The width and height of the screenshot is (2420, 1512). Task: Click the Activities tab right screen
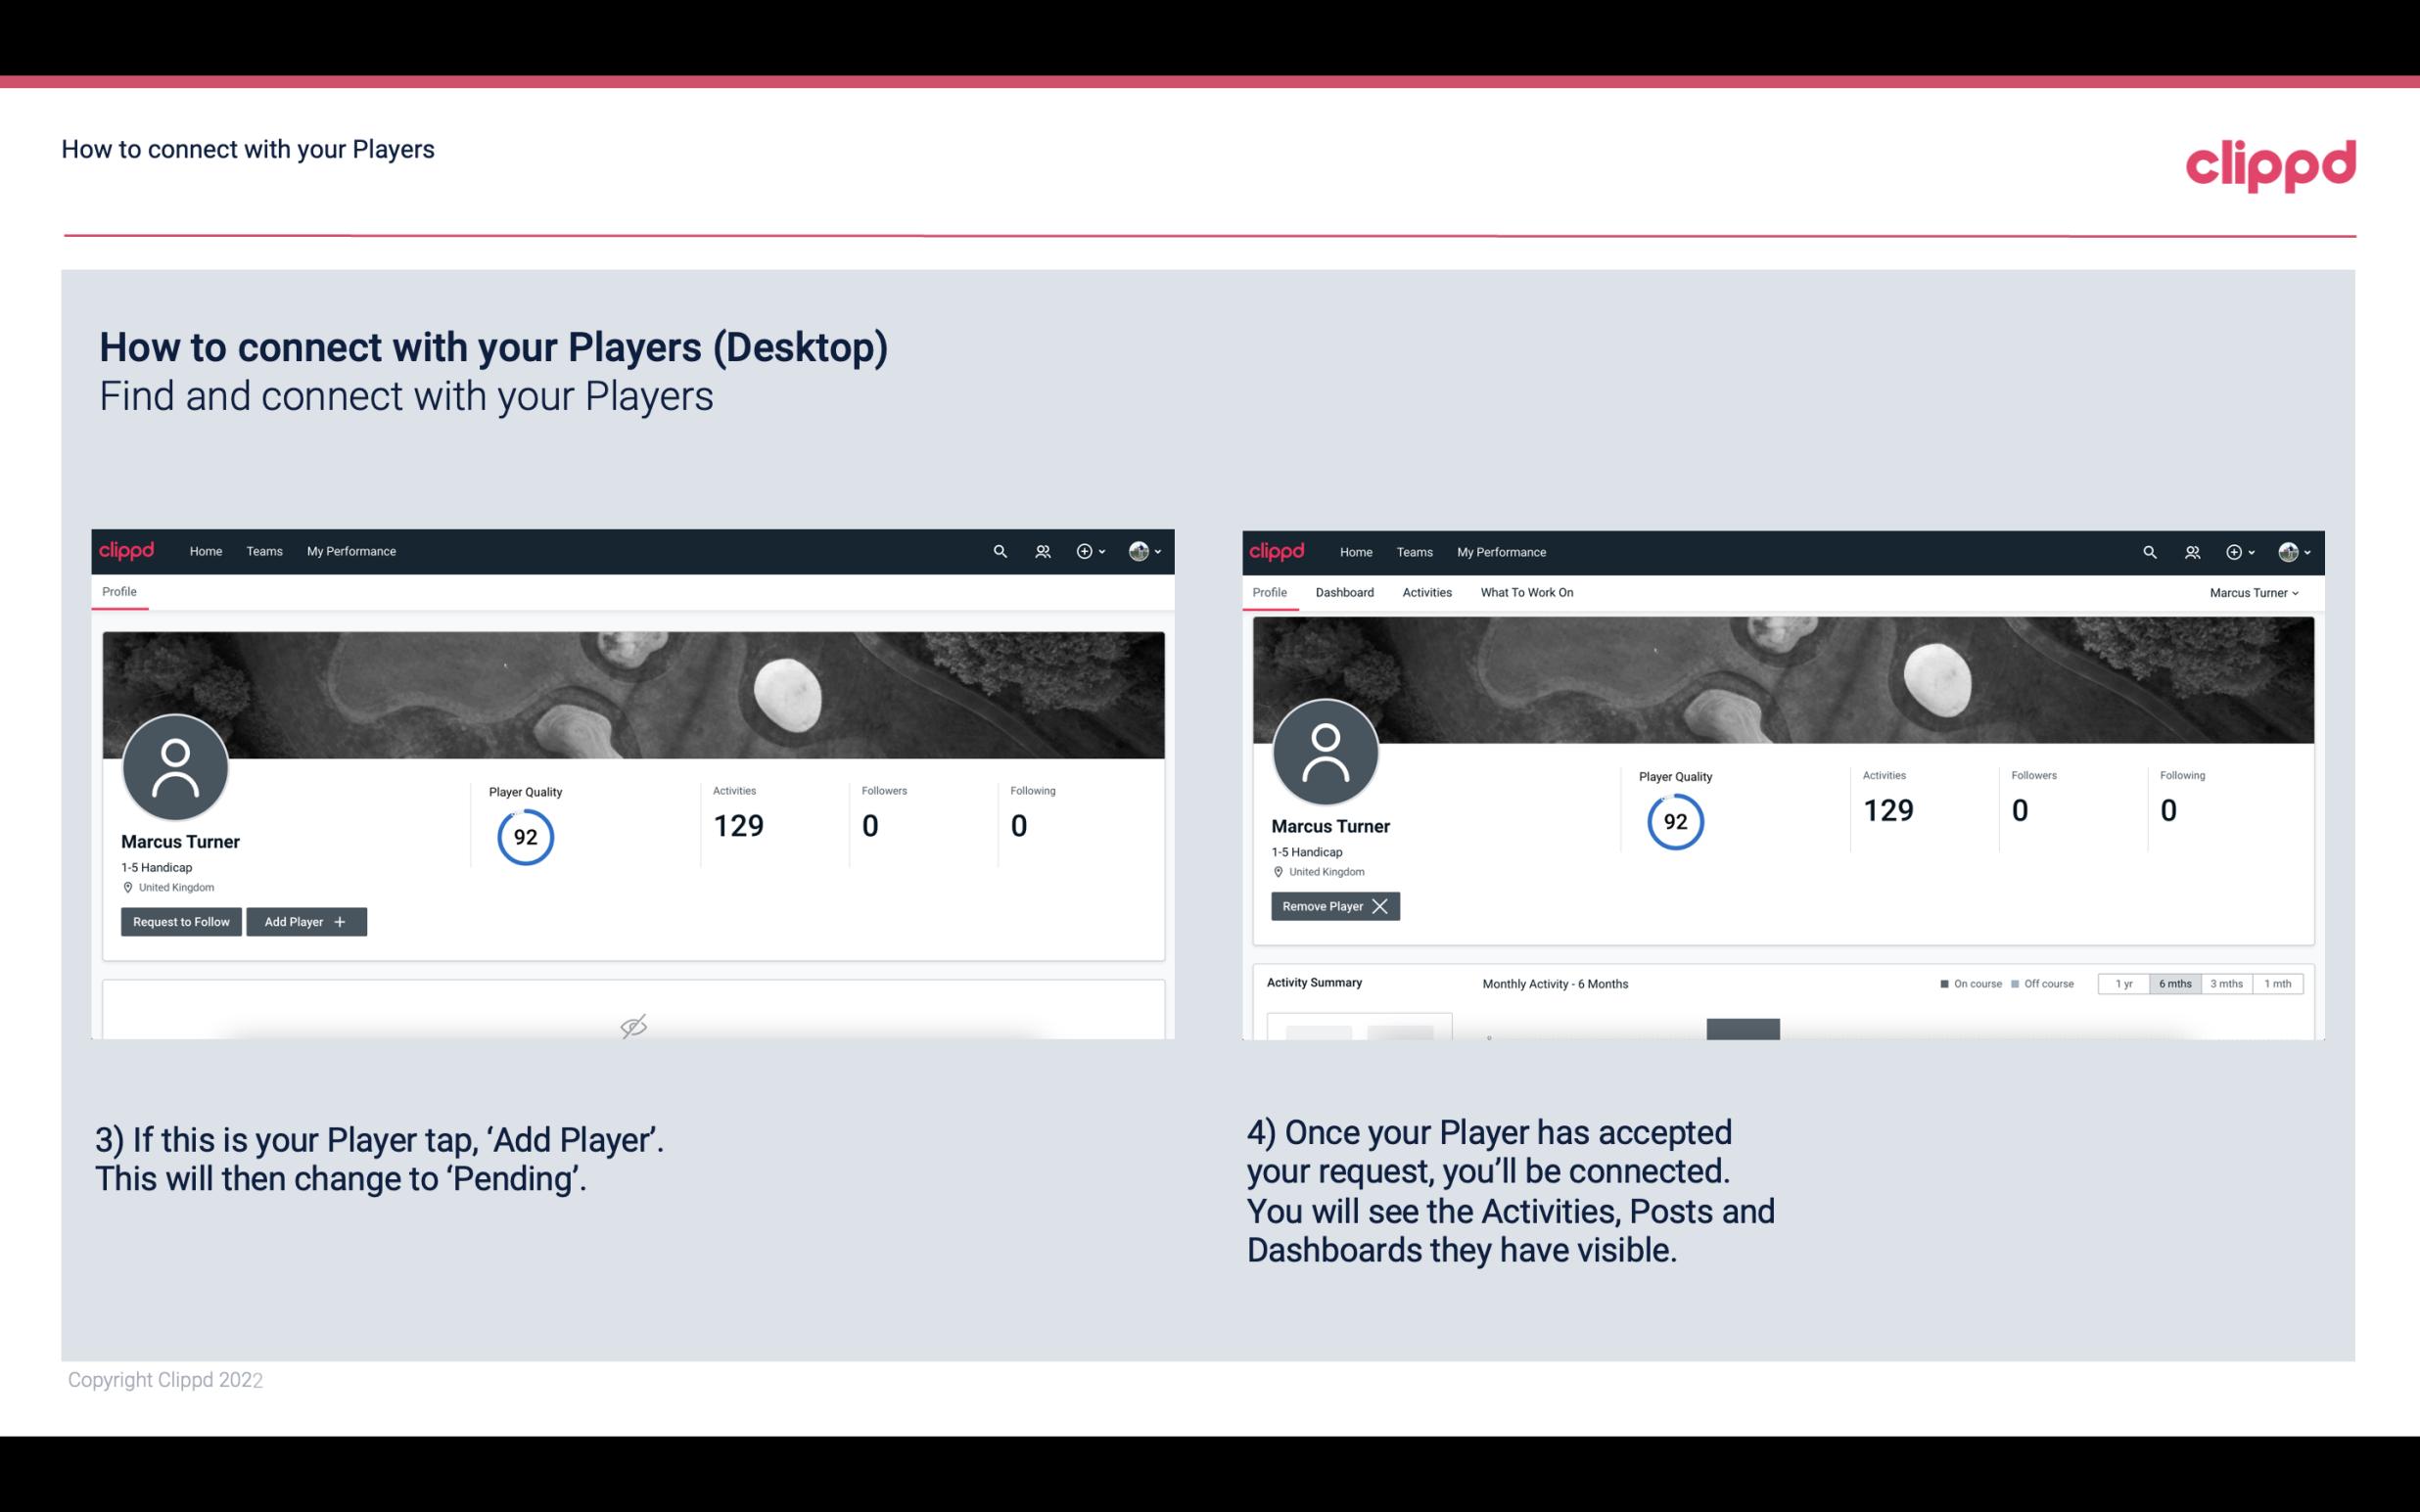pyautogui.click(x=1425, y=592)
